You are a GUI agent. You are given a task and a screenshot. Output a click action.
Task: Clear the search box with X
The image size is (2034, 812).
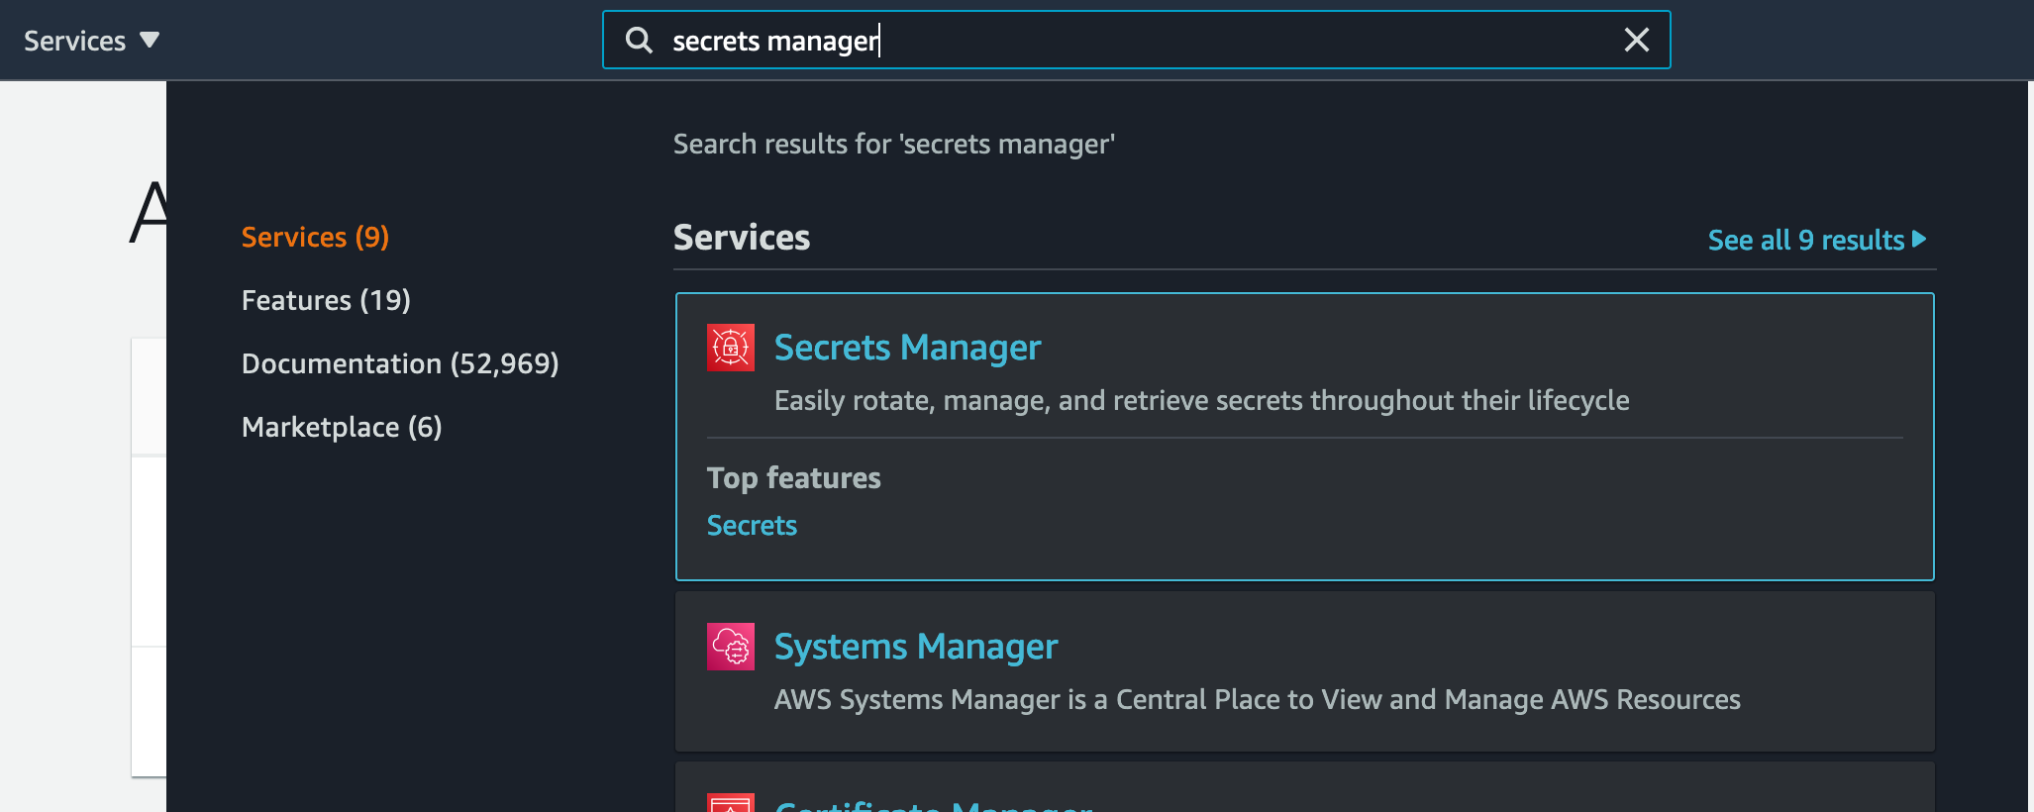click(1636, 41)
